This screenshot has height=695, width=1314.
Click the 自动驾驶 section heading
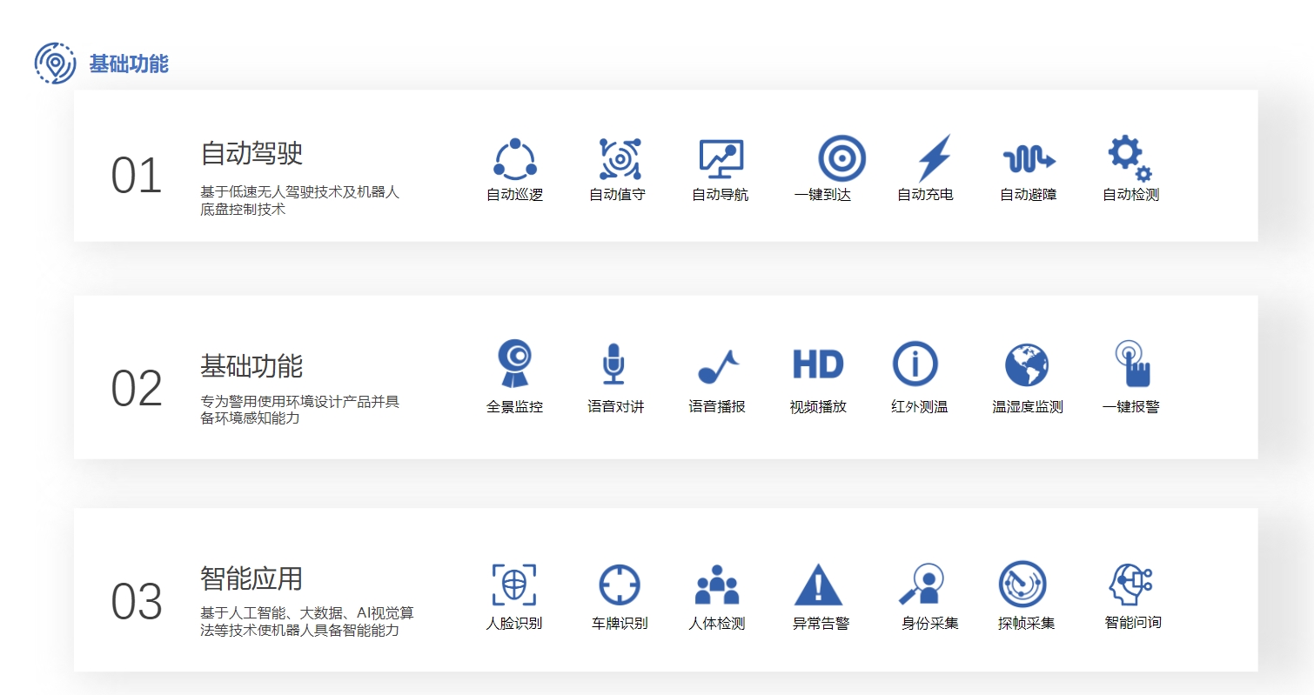251,153
